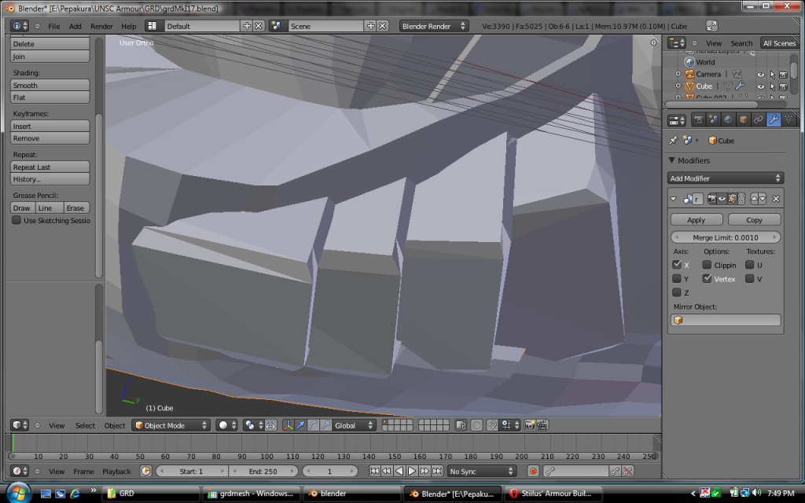Open the Render menu
The image size is (805, 503).
(101, 26)
